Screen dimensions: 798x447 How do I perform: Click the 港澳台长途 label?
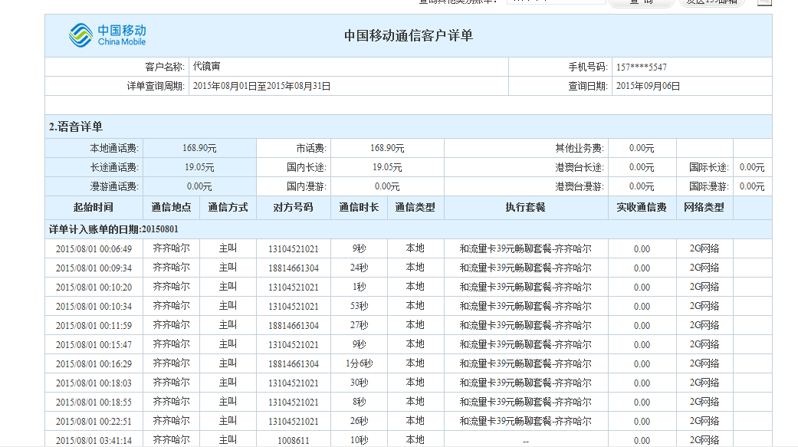[x=580, y=167]
